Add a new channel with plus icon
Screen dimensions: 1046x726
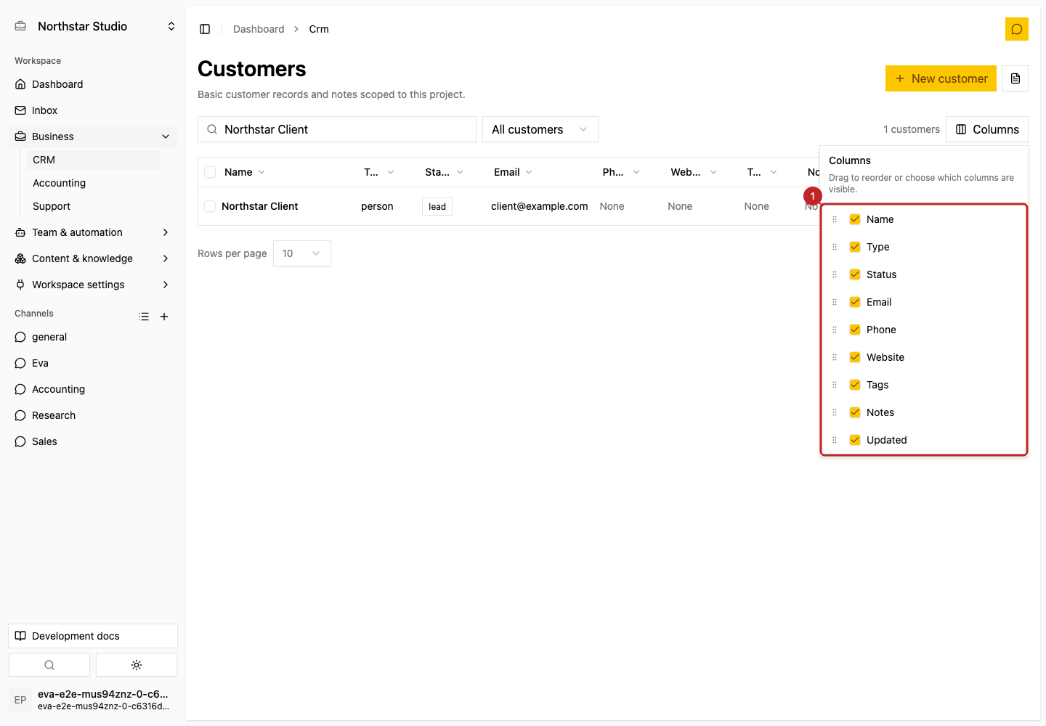point(164,317)
